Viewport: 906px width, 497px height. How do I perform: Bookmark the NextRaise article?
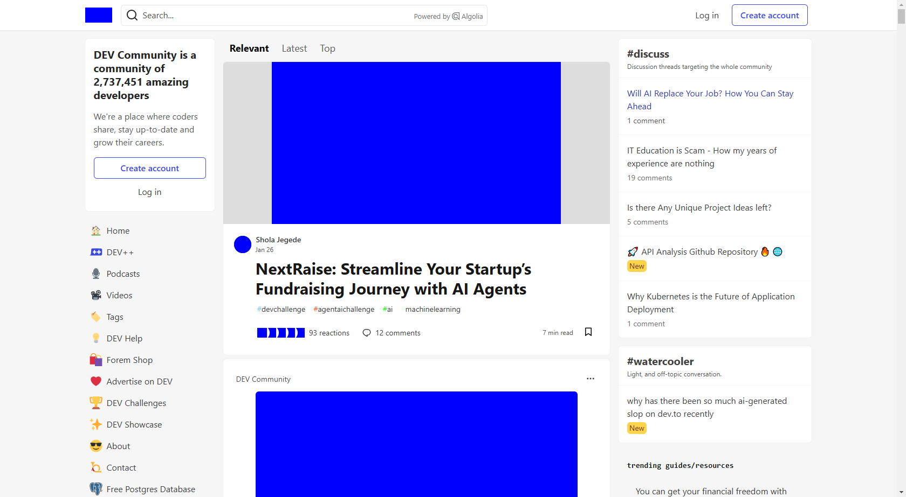pos(588,332)
